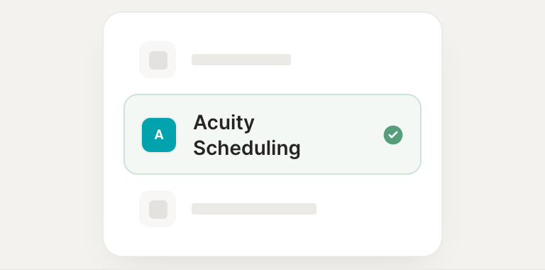Click the white tick inside green circle
Viewport: 545px width, 270px height.
393,135
